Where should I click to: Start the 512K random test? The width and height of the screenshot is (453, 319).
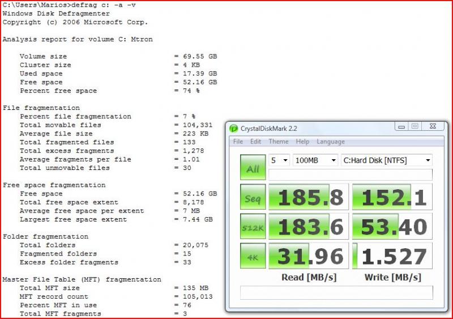tap(253, 226)
